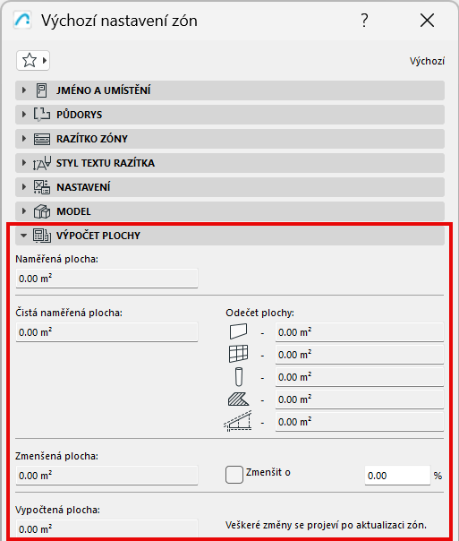The height and width of the screenshot is (541, 459).
Task: Click the Styl textu razítka icon
Action: (x=42, y=163)
